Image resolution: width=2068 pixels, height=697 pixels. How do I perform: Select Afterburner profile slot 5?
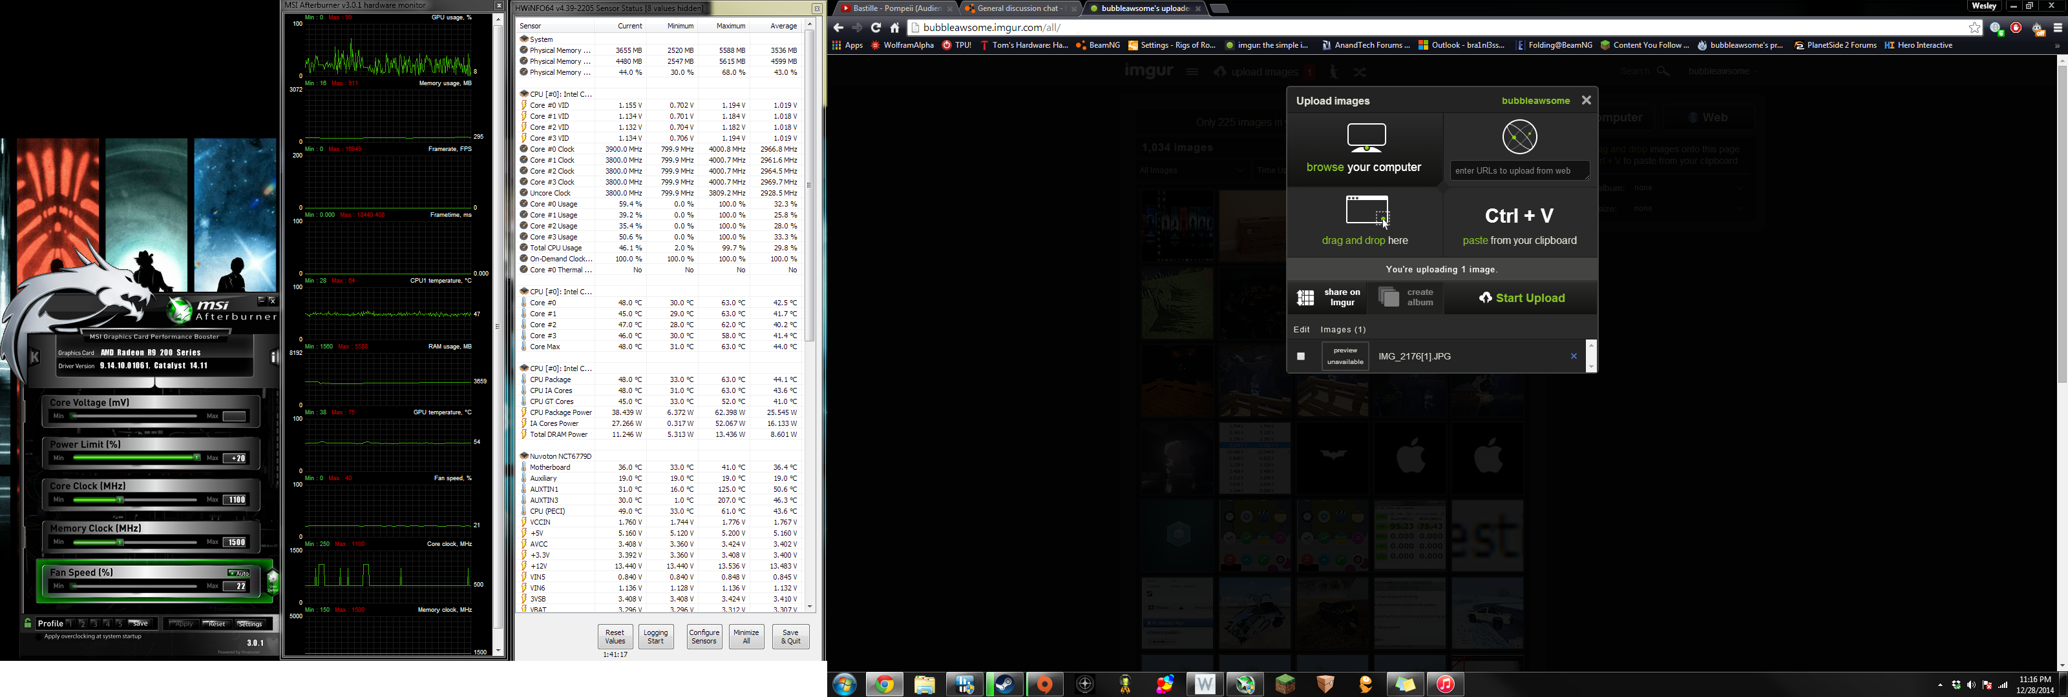click(x=120, y=623)
